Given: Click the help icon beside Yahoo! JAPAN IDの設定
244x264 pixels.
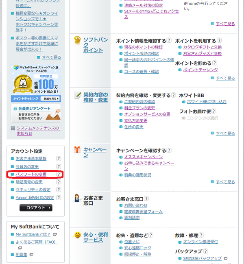Looking at the screenshot, I should (x=59, y=198).
